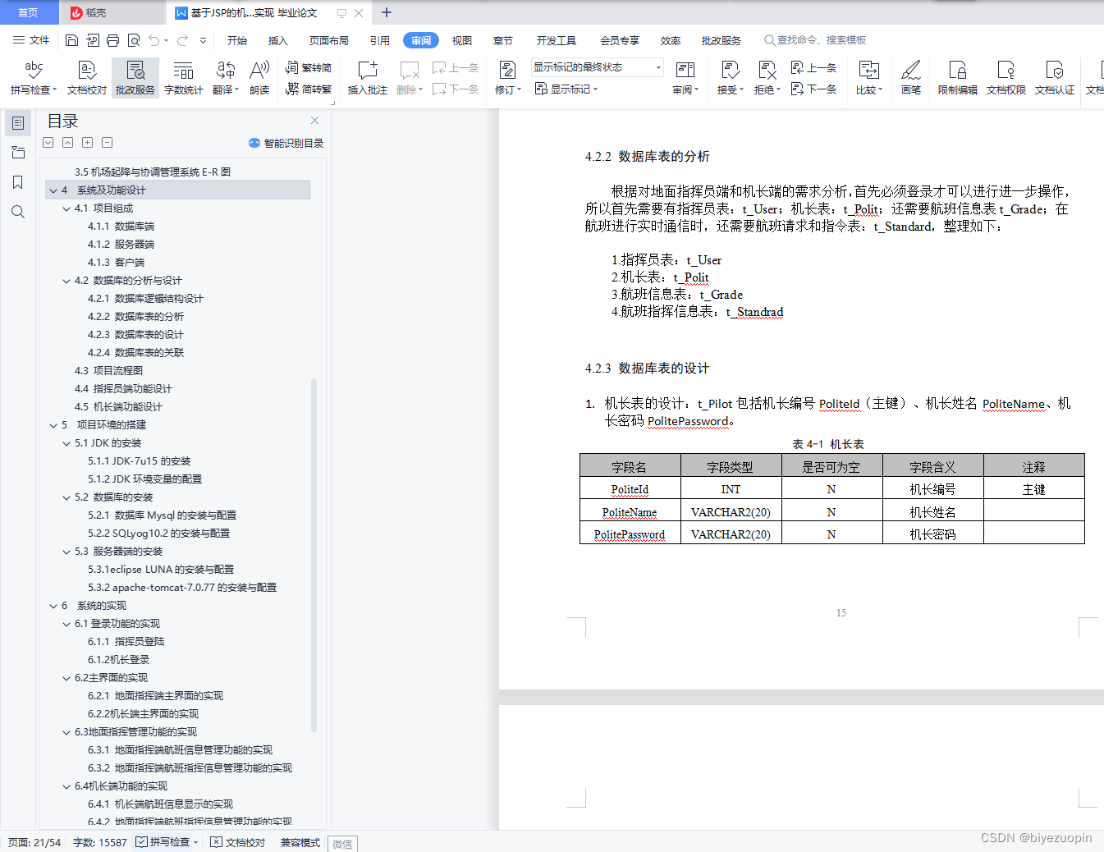Open the compare documents tool (比较)
This screenshot has width=1104, height=852.
pos(869,78)
